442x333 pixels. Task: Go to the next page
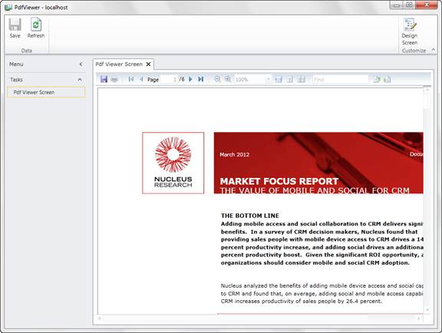[x=190, y=79]
